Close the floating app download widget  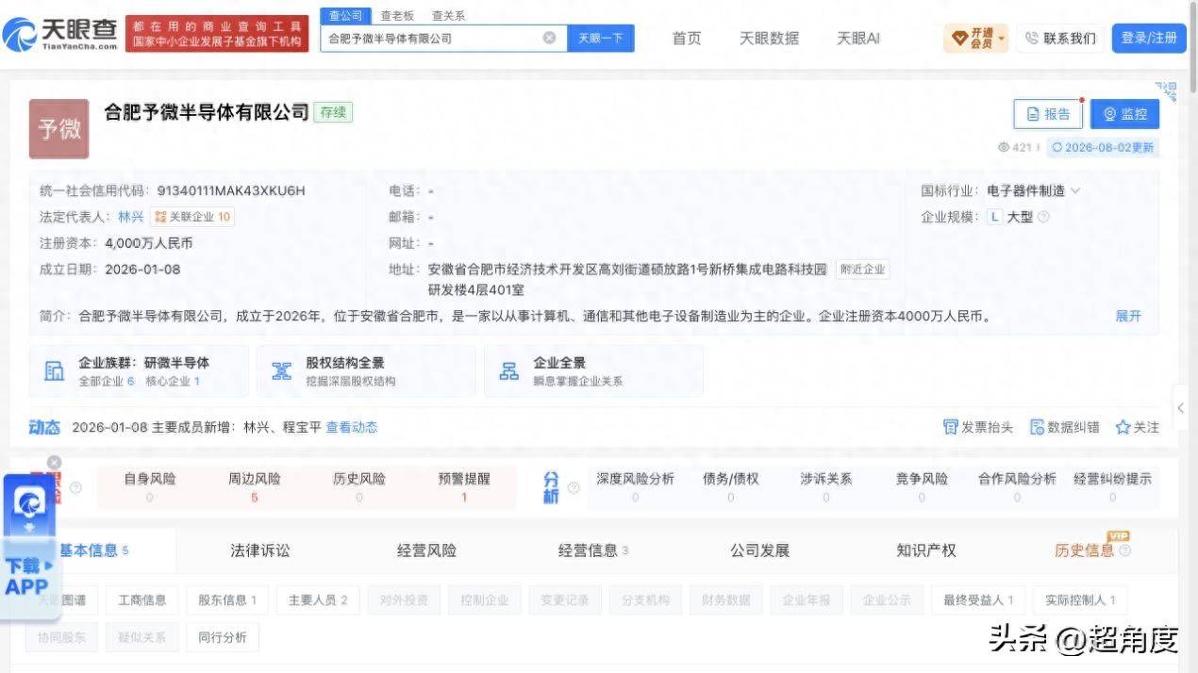click(55, 462)
